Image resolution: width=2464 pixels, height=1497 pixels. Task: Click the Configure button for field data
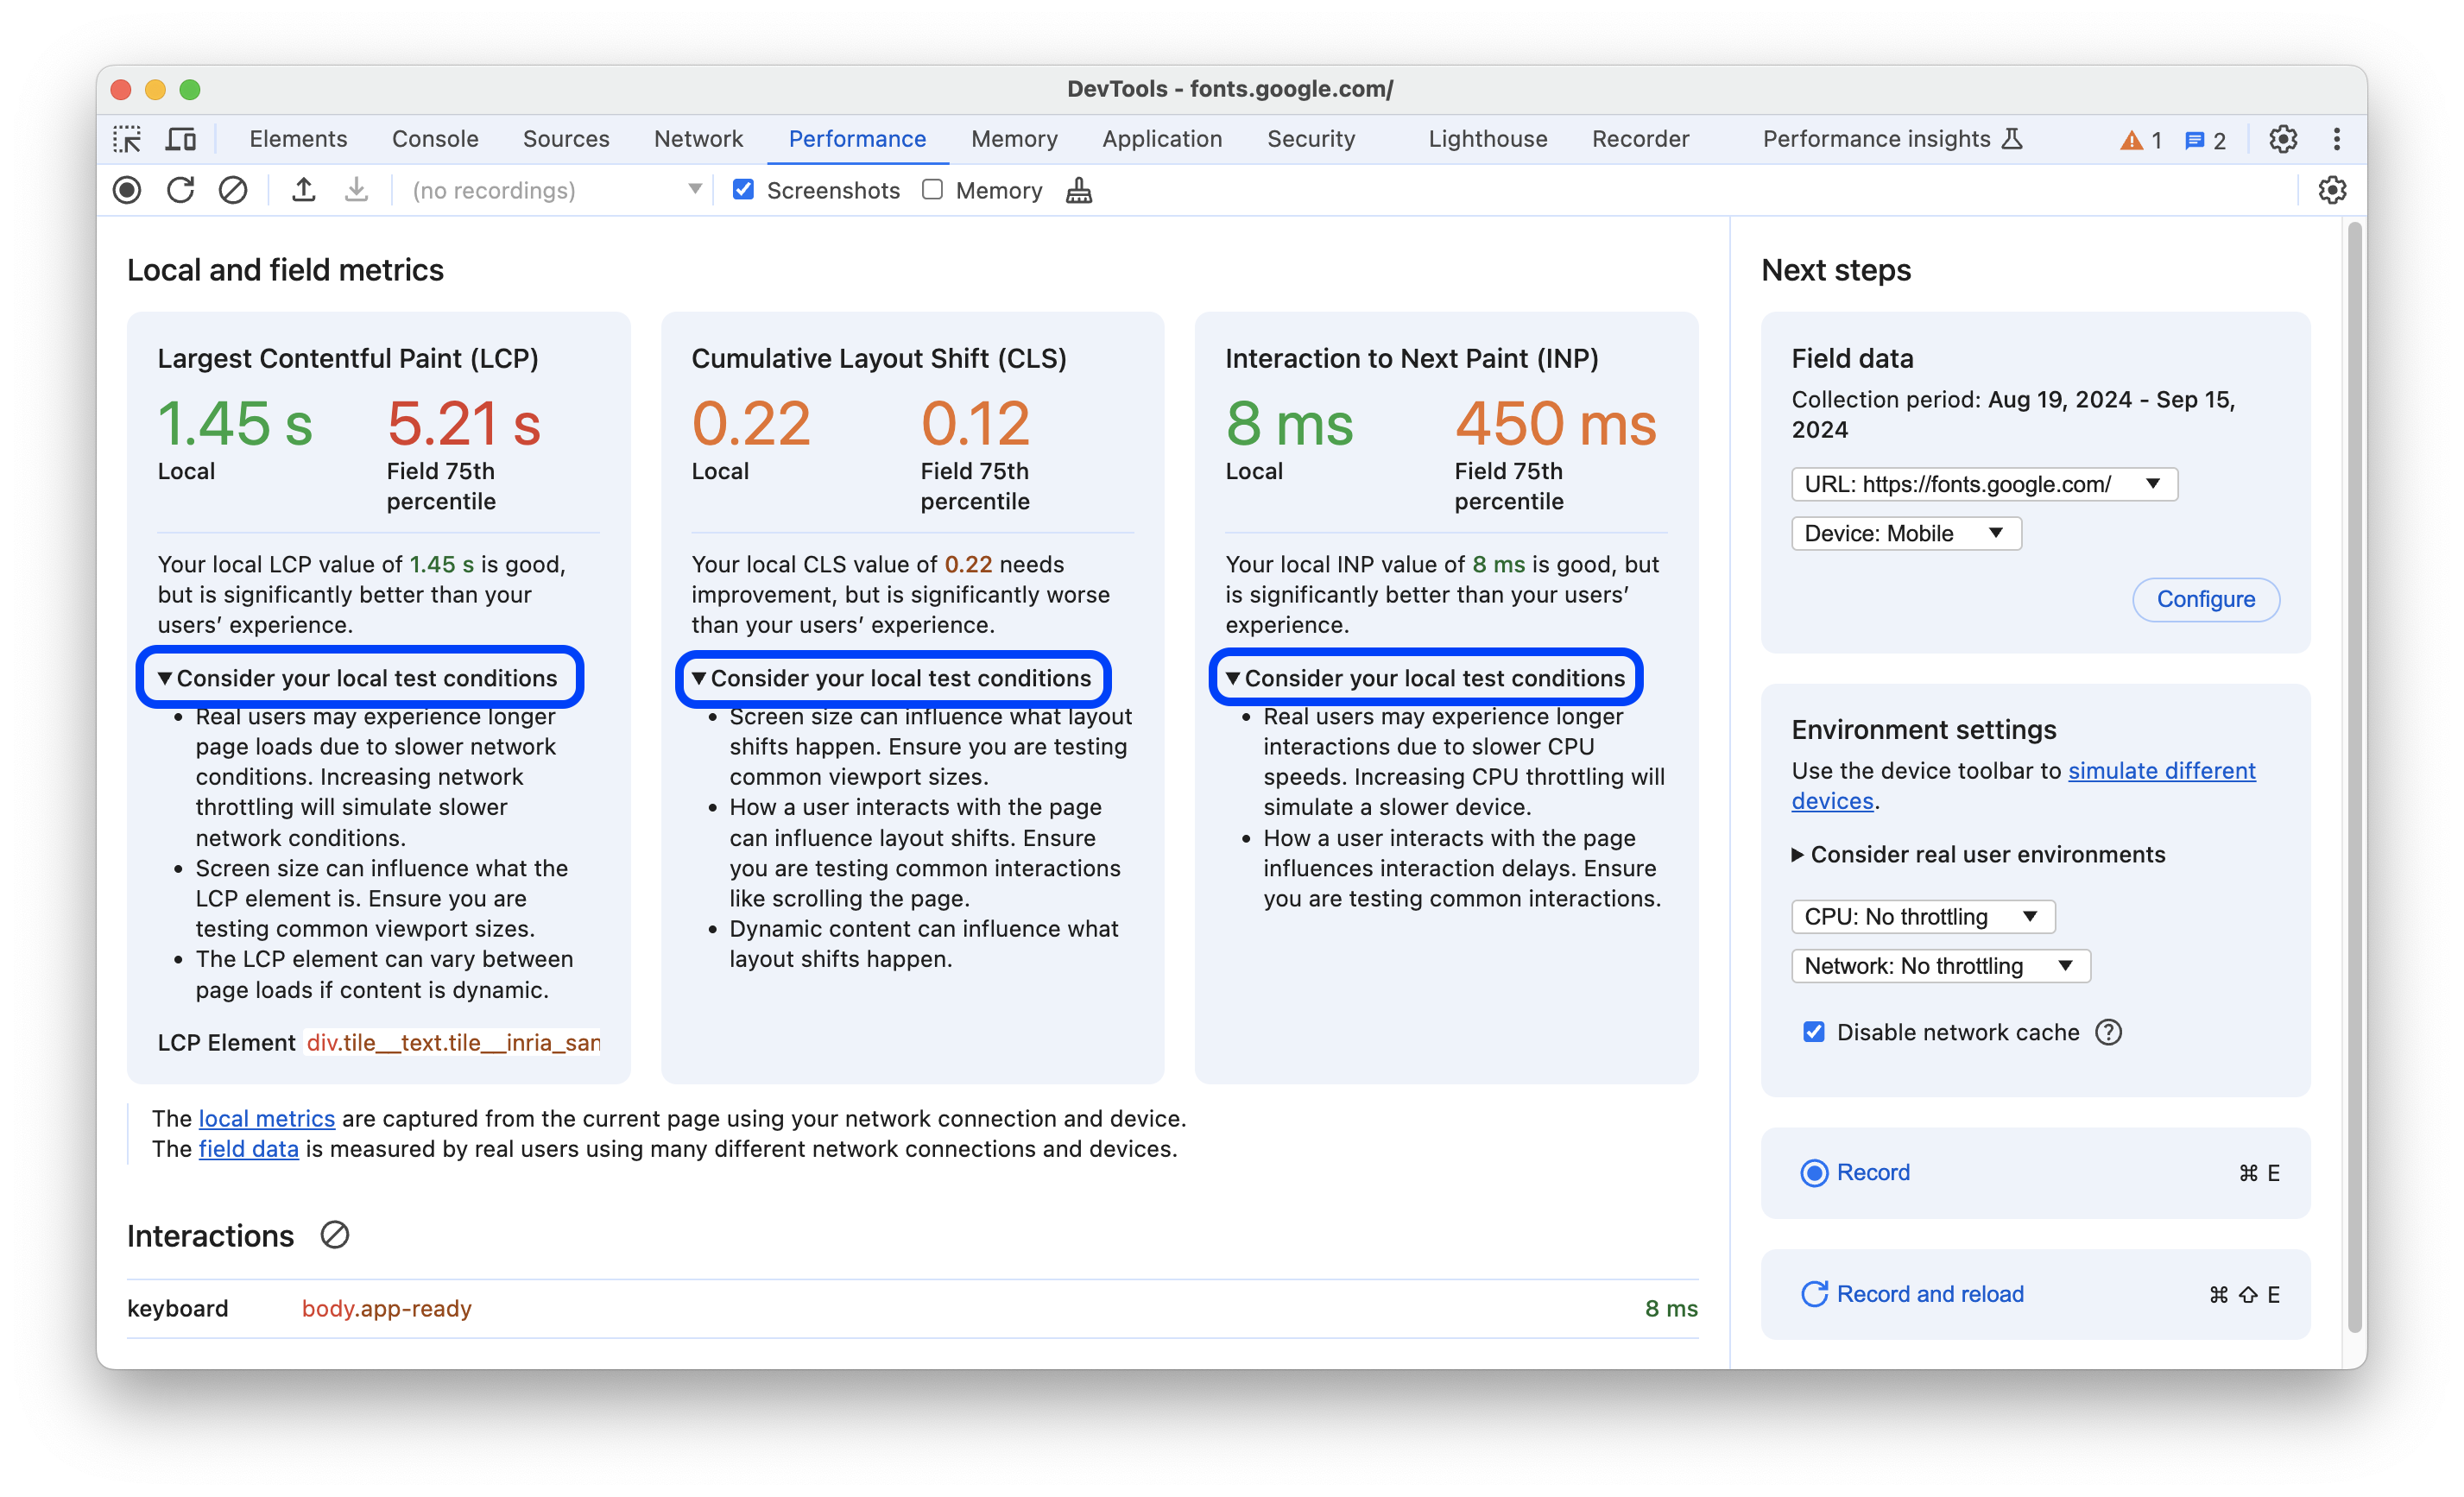(2205, 598)
